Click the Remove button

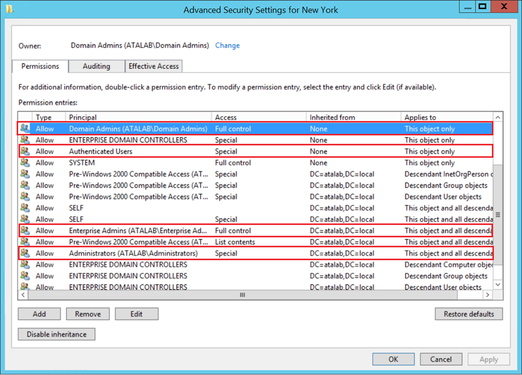click(88, 314)
